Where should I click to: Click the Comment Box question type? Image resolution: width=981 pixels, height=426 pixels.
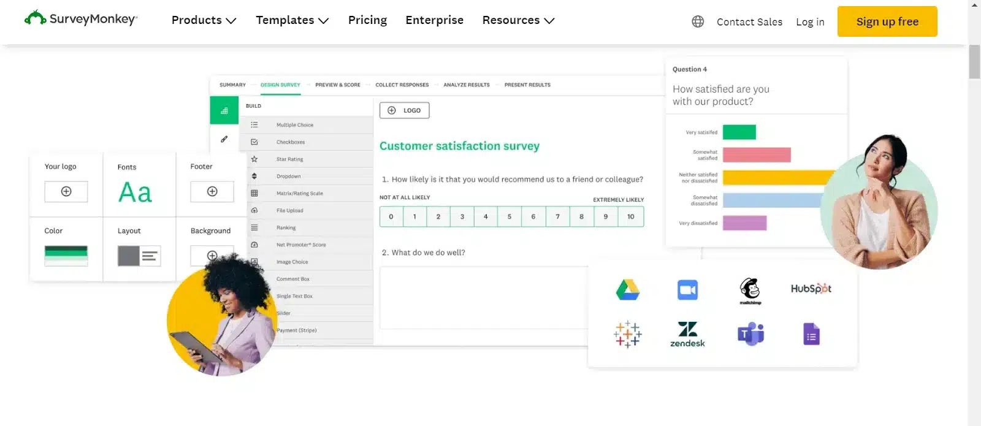point(293,279)
